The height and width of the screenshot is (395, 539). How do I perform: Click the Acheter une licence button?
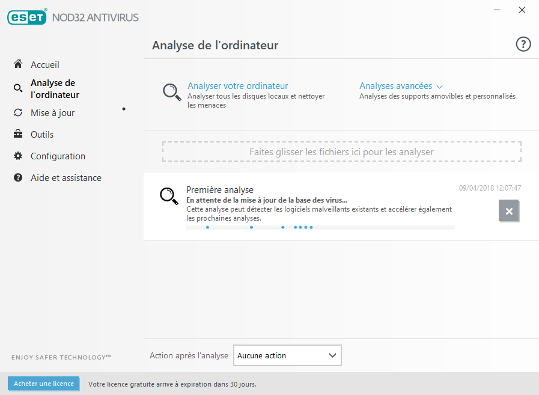(x=43, y=384)
